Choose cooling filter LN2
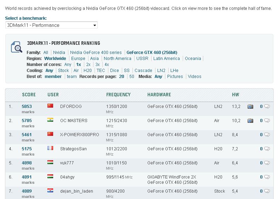278x199 pixels. (161, 71)
